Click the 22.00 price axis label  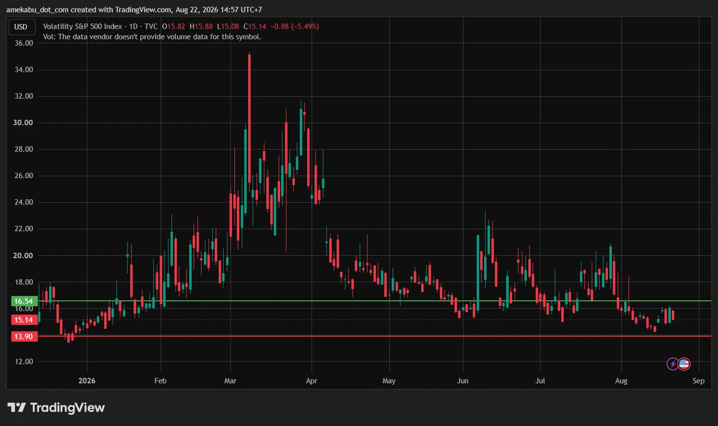tap(24, 229)
